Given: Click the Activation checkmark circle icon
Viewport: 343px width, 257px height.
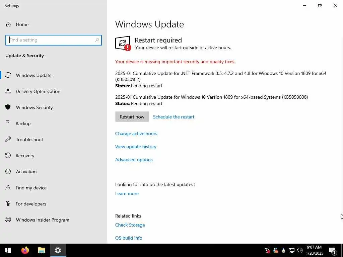Looking at the screenshot, I should pos(8,172).
